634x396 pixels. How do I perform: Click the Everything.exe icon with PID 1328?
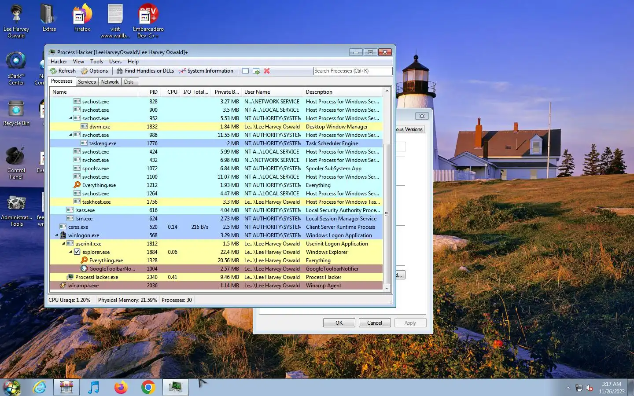(x=84, y=260)
